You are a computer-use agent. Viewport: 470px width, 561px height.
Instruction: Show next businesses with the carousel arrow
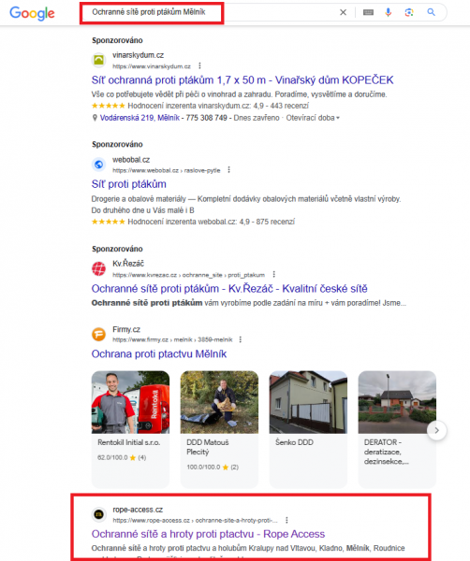pyautogui.click(x=436, y=430)
